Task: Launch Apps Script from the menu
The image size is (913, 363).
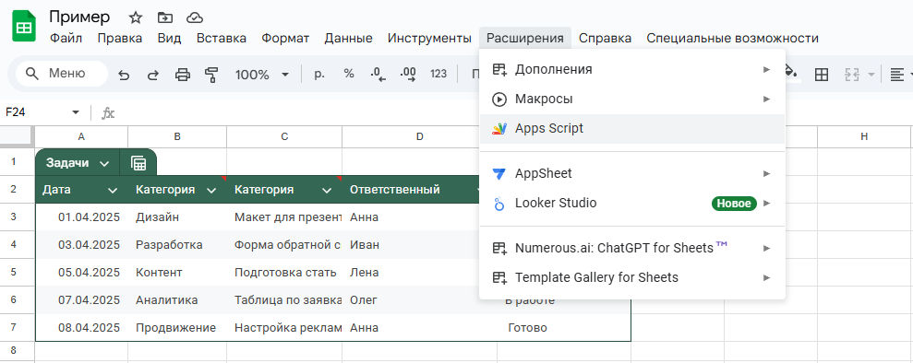Action: [x=632, y=129]
